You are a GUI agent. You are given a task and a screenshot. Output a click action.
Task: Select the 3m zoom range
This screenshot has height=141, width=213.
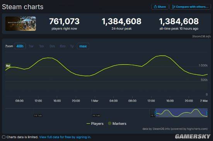point(52,46)
